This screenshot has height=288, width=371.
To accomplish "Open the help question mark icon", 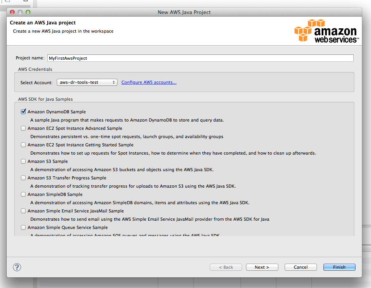I will pyautogui.click(x=17, y=267).
